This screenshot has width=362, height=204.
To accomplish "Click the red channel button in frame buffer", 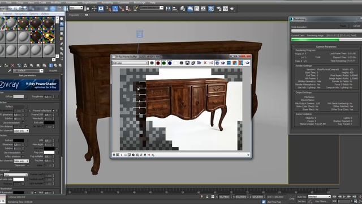I will click(158, 63).
